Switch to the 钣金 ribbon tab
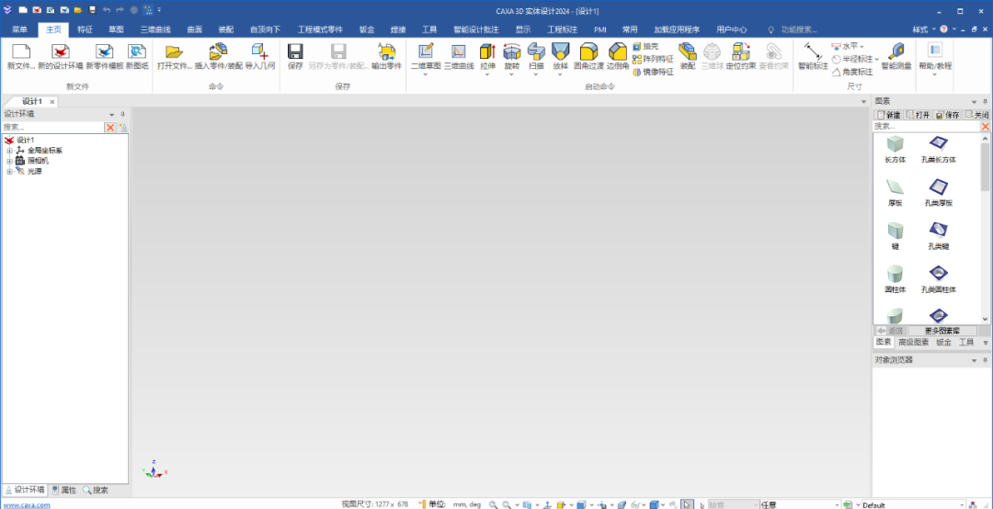The width and height of the screenshot is (993, 509). coord(366,29)
